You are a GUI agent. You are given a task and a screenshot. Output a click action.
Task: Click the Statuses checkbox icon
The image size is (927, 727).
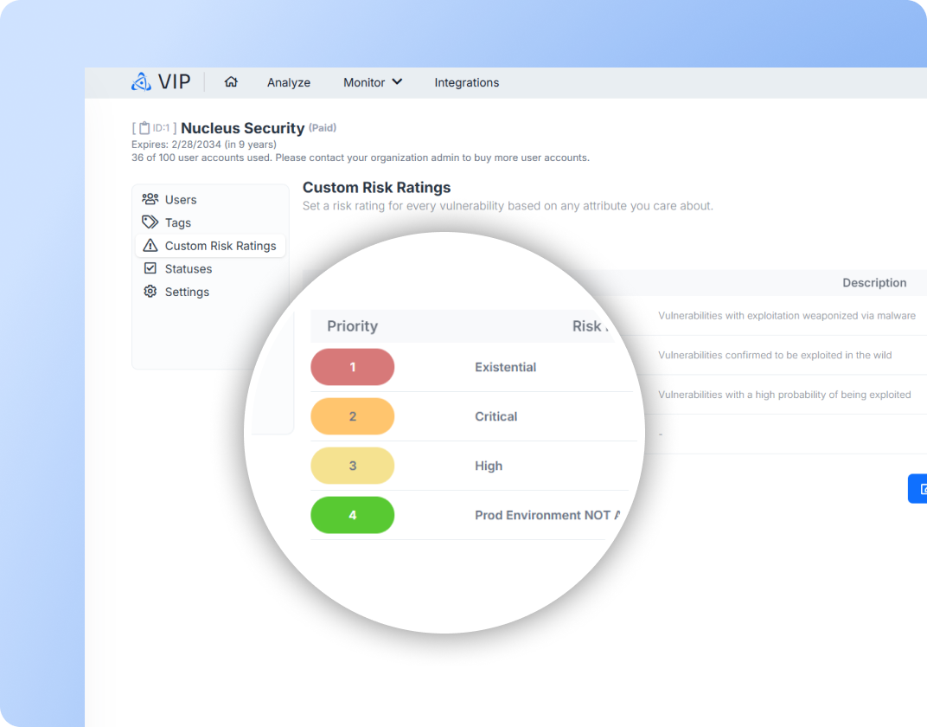(x=150, y=268)
